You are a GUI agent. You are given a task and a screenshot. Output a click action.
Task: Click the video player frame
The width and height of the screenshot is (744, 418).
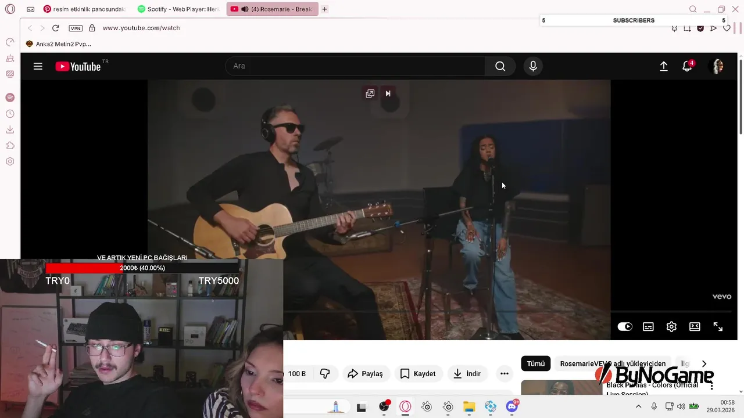click(x=379, y=210)
